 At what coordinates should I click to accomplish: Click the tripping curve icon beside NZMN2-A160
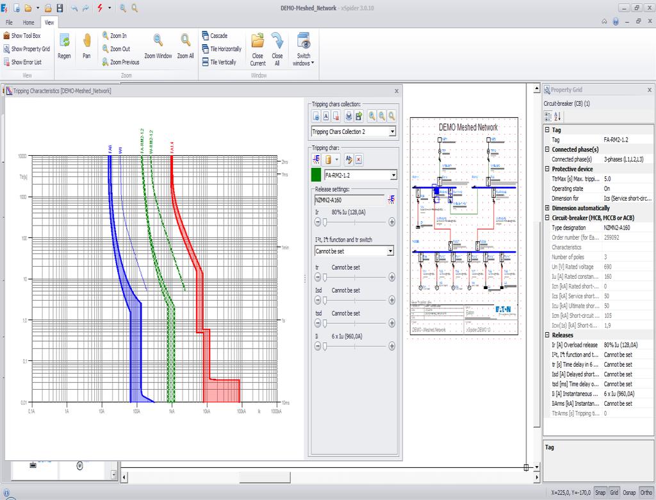pyautogui.click(x=391, y=200)
